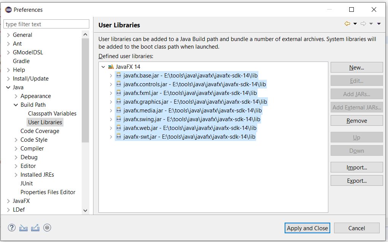388x242 pixels.
Task: Select Properties Files Editor in the tree
Action: click(x=48, y=192)
